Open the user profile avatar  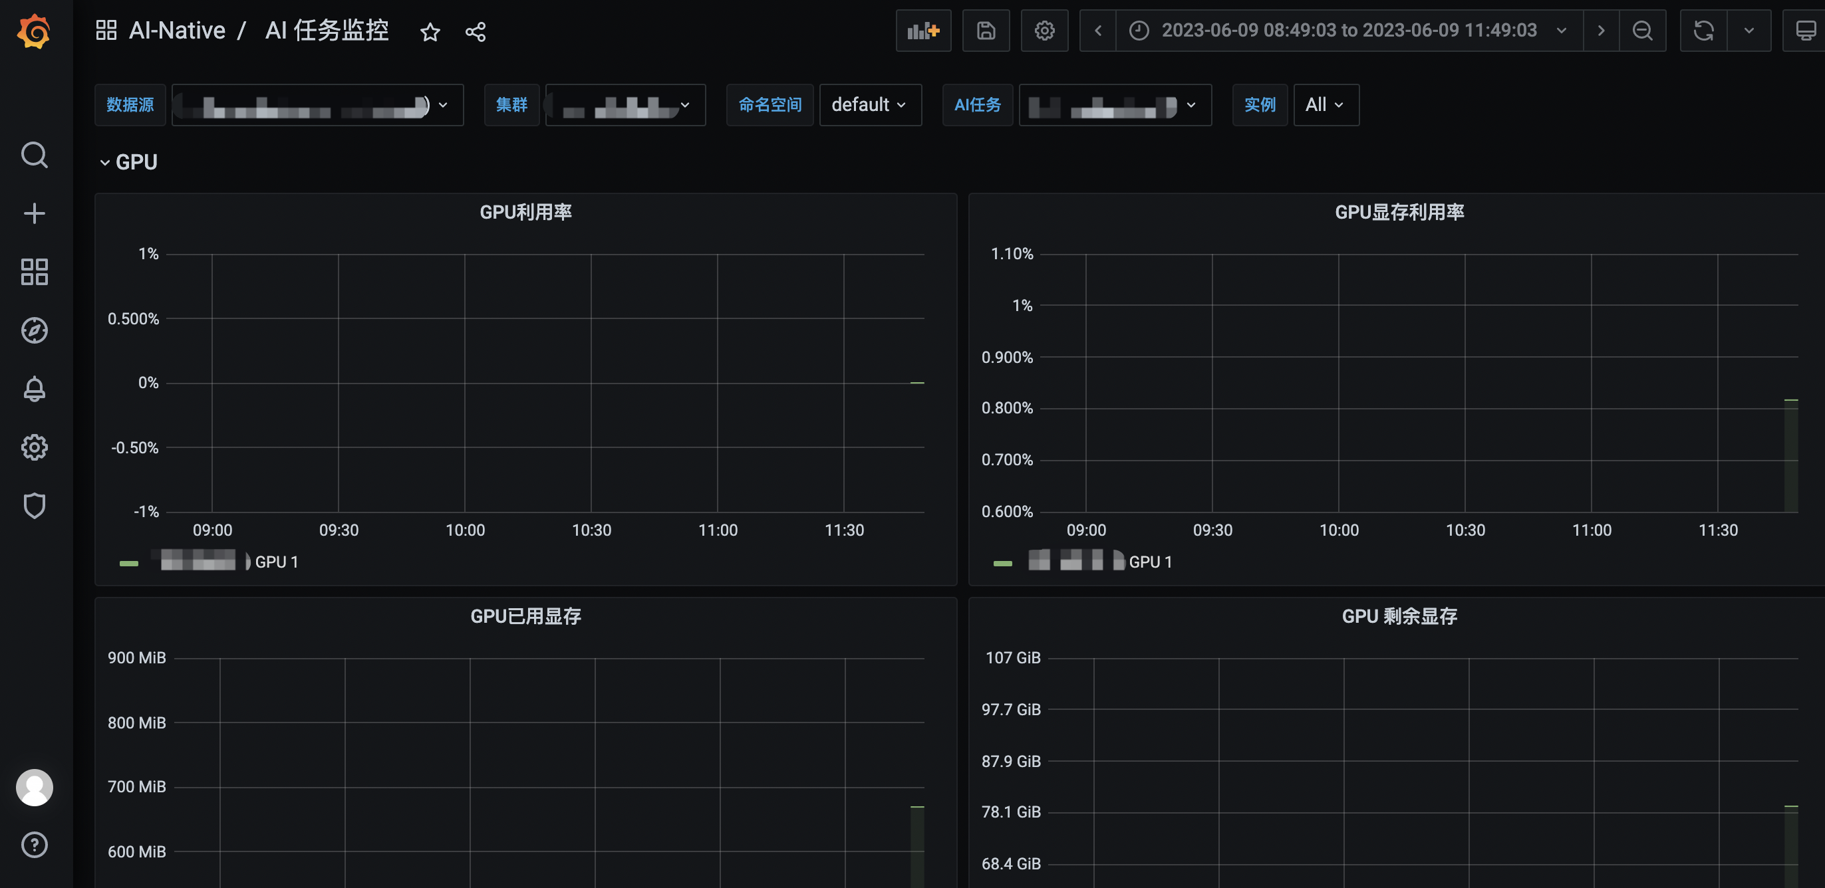pyautogui.click(x=34, y=788)
